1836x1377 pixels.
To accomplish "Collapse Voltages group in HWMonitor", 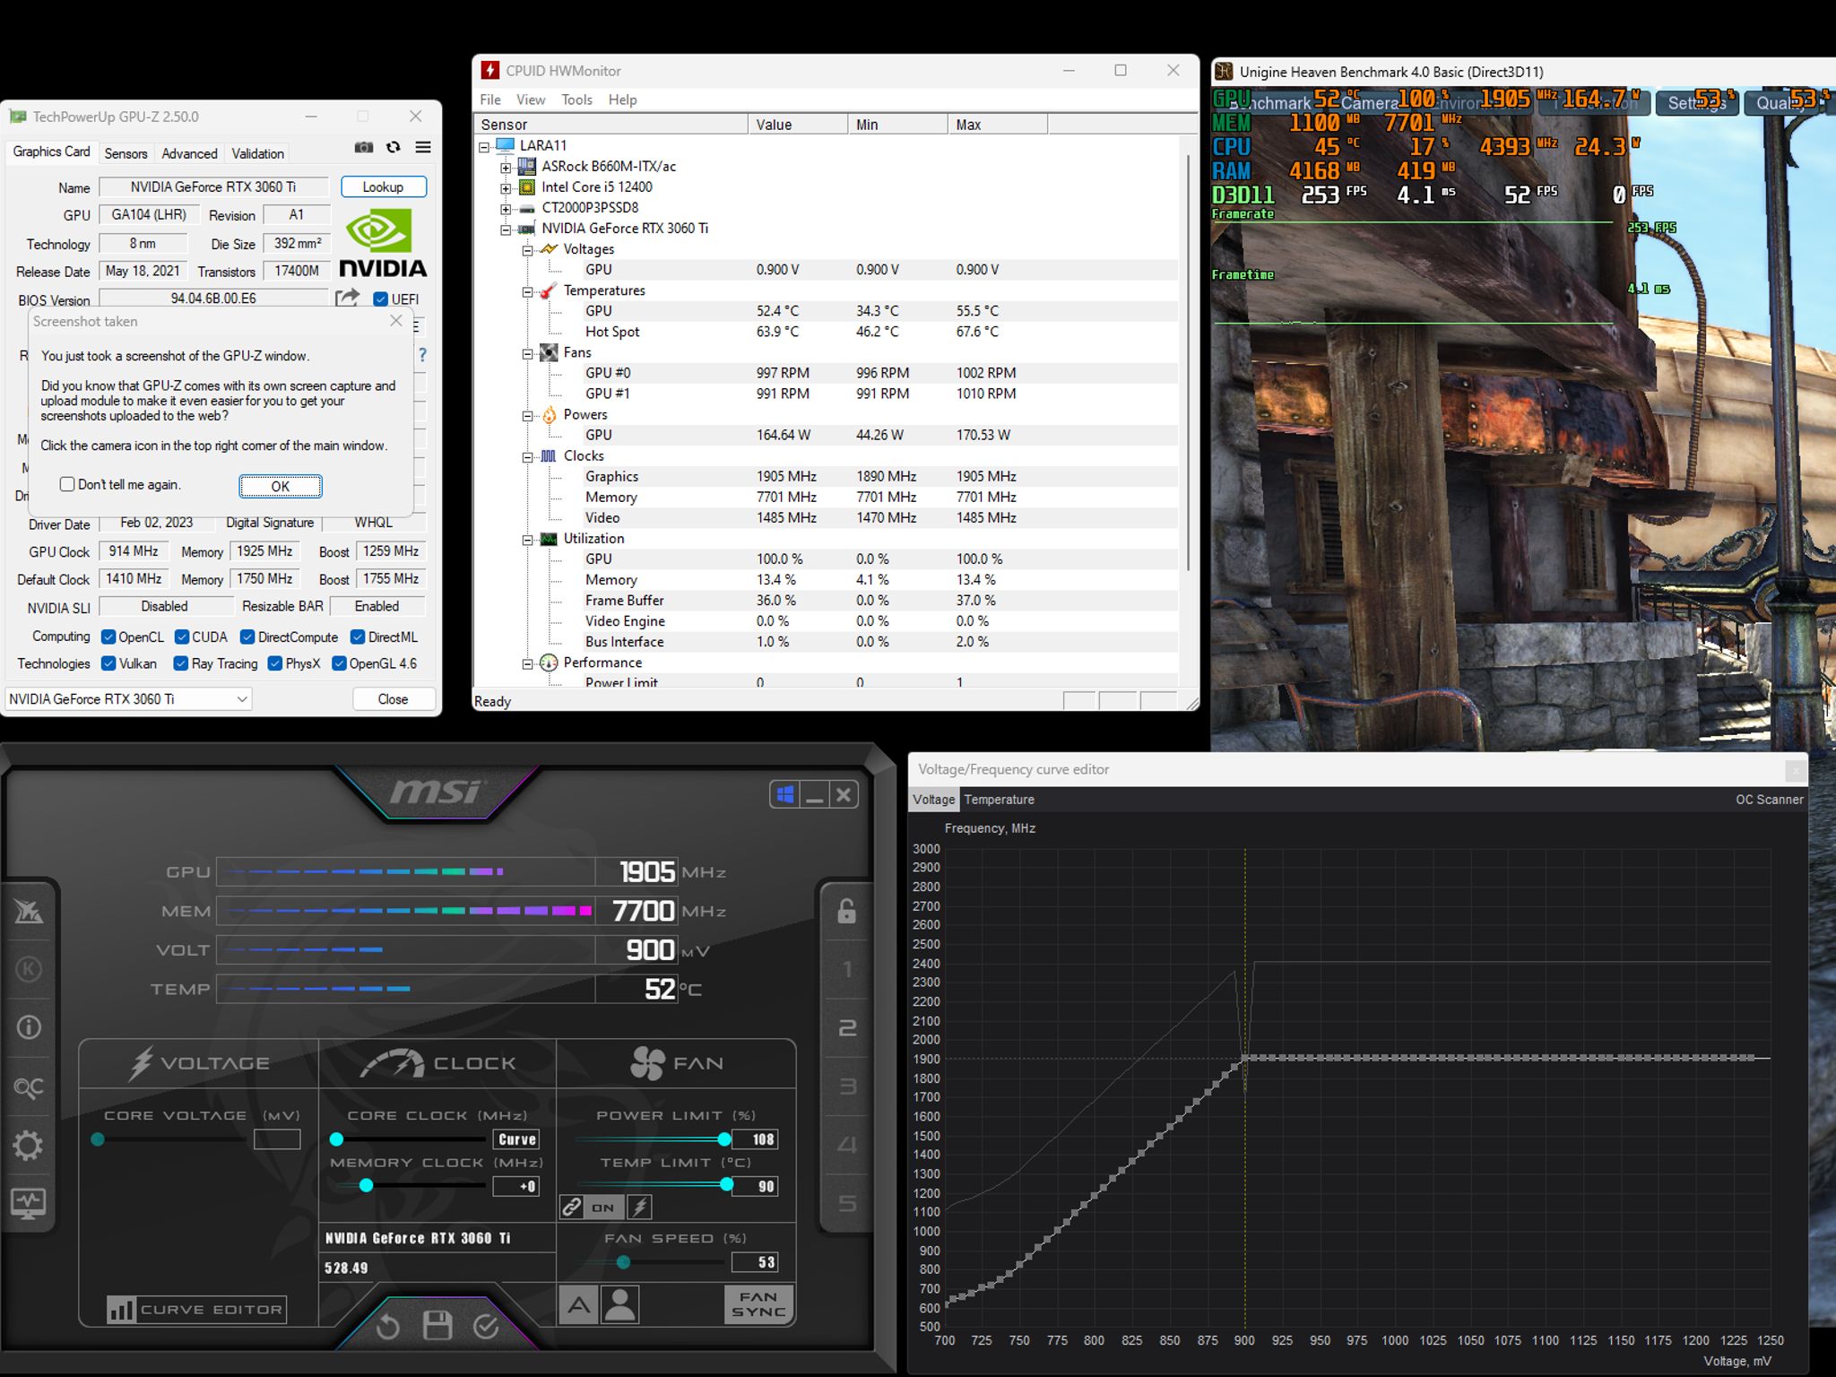I will pos(528,250).
